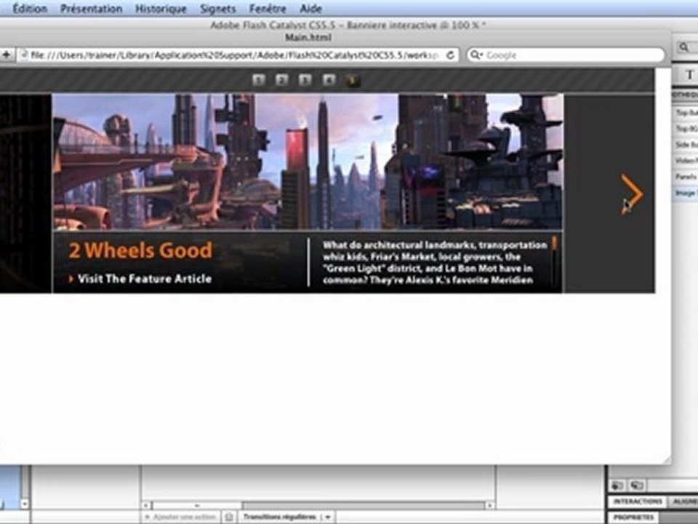Click the timeline scrollbar left arrow
Image resolution: width=698 pixels, height=524 pixels.
(146, 505)
